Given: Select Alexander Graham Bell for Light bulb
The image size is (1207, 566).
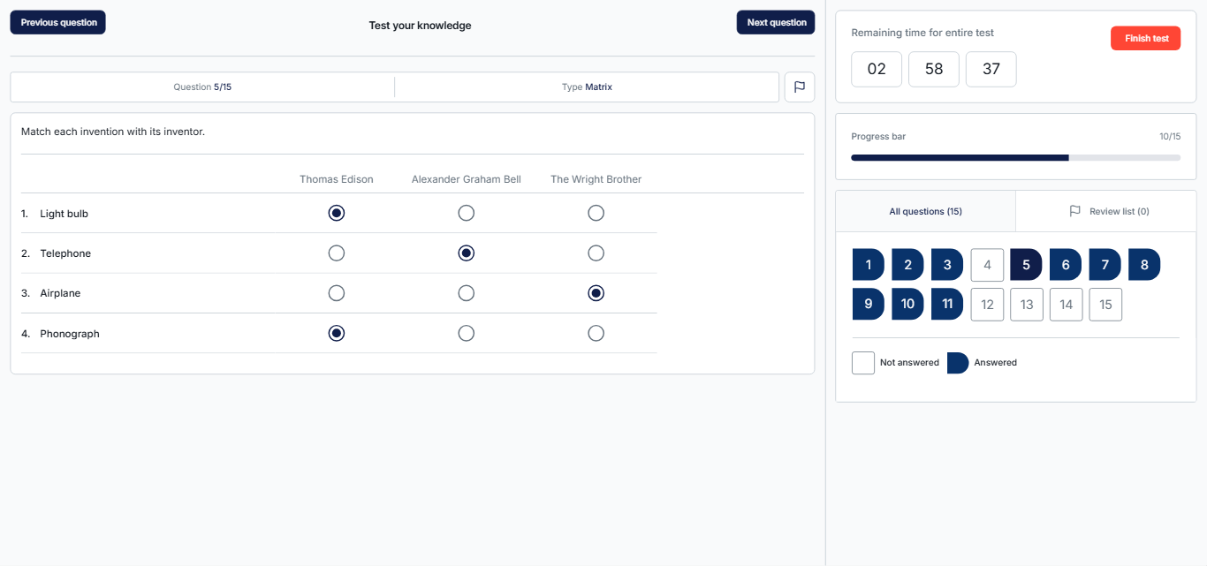Looking at the screenshot, I should pyautogui.click(x=467, y=213).
